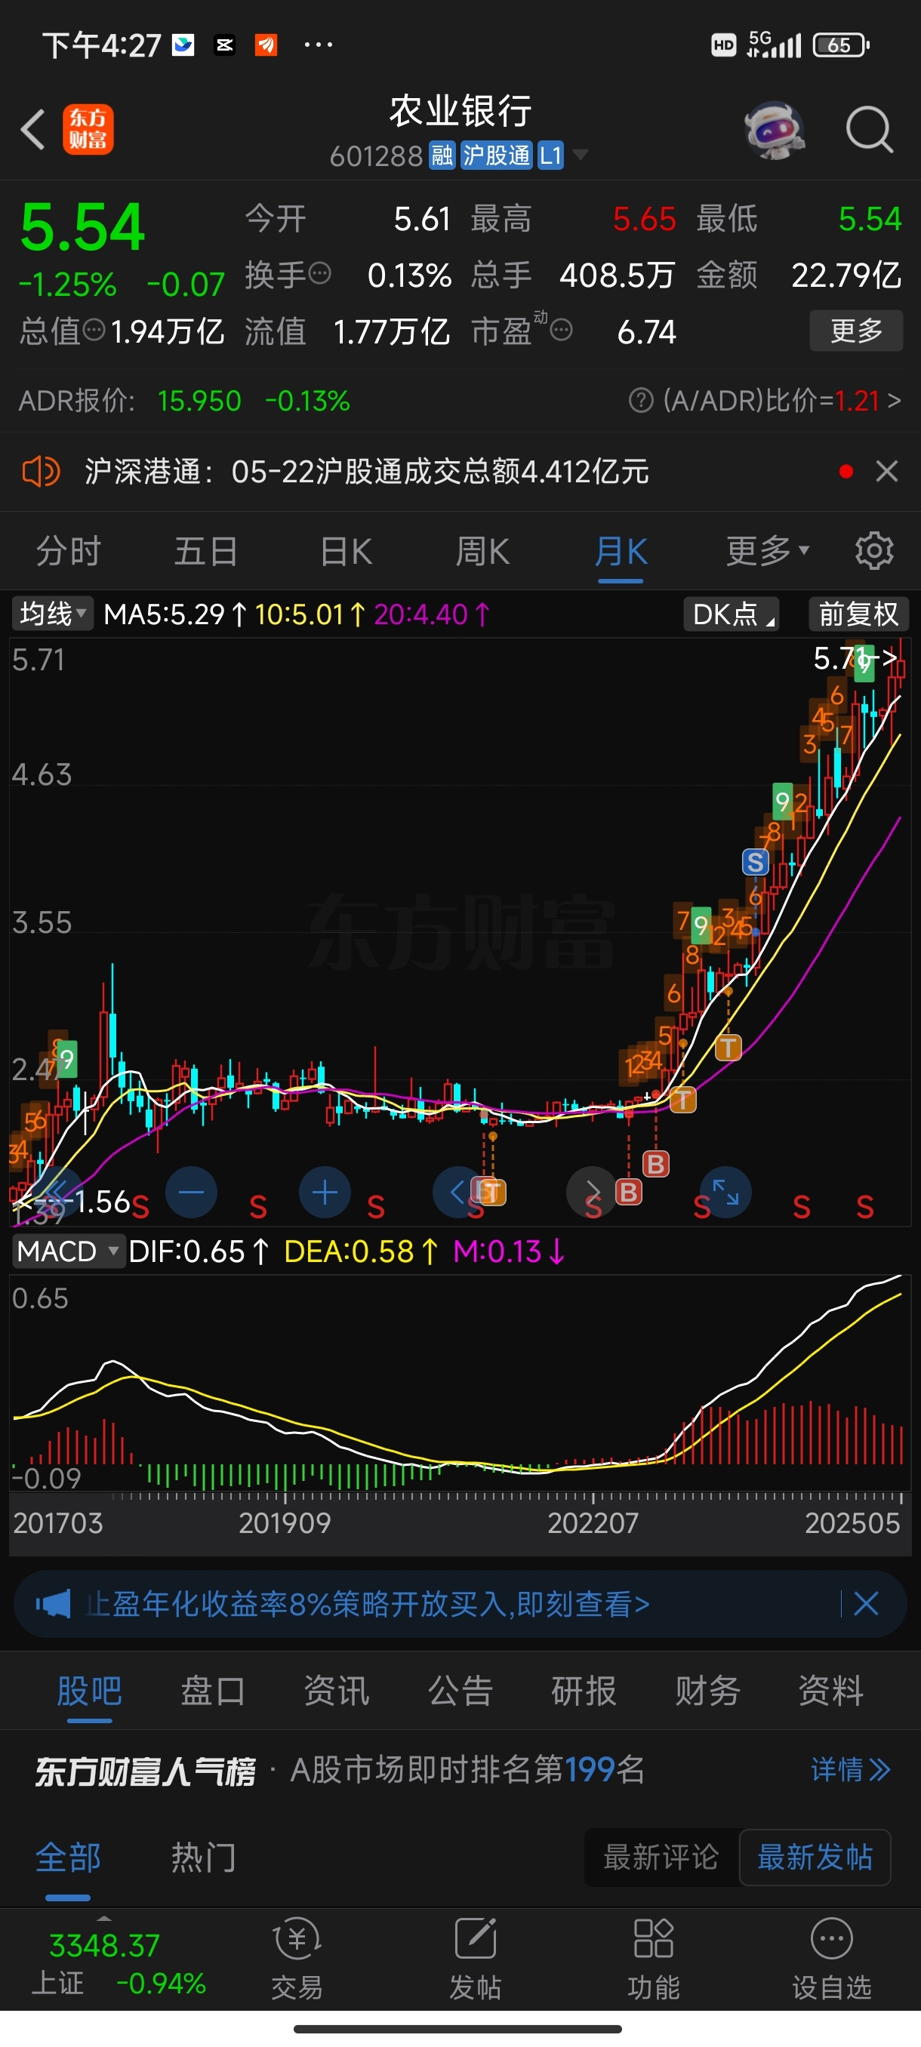Open the 东方财富 logo home icon
Screen dimensions: 921x2047
coord(88,130)
